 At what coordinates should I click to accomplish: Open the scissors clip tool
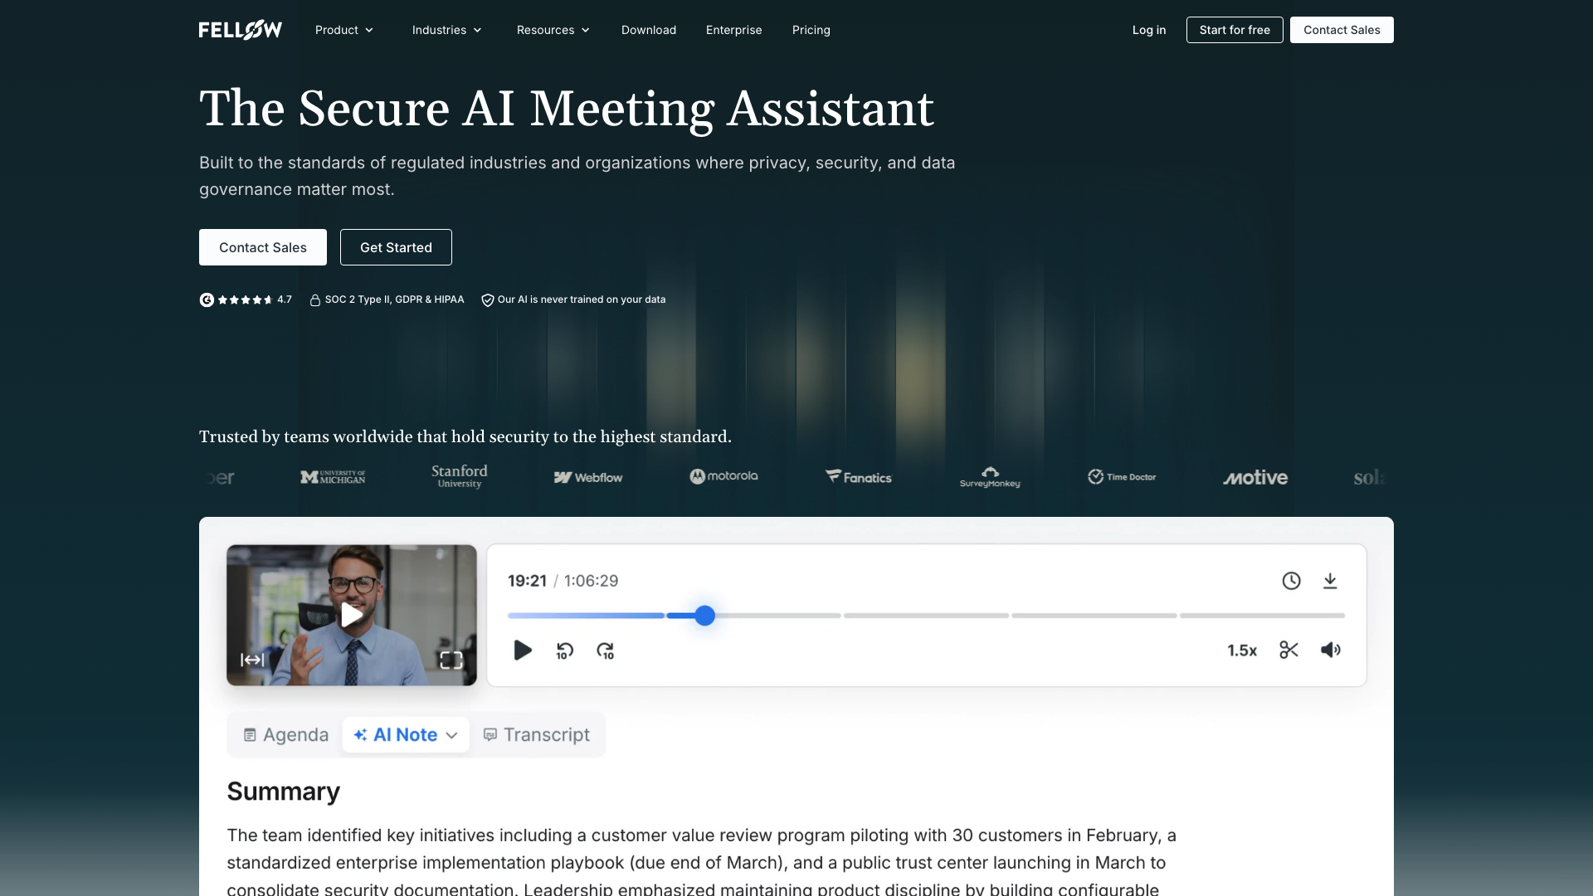[x=1289, y=650]
